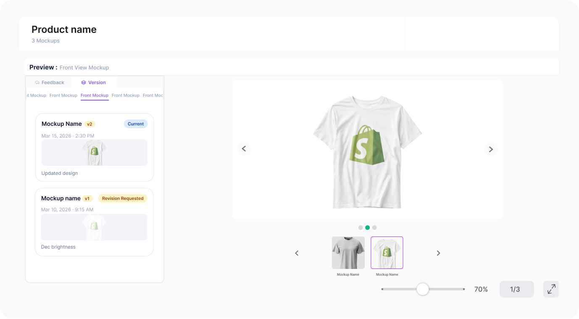Click the 'Mockup Name' caption under the Shopify shirt thumbnail
The height and width of the screenshot is (319, 579).
(x=387, y=274)
